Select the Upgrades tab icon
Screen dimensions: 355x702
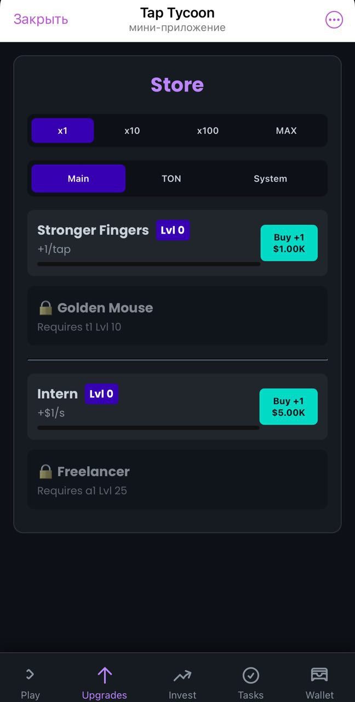pyautogui.click(x=104, y=676)
